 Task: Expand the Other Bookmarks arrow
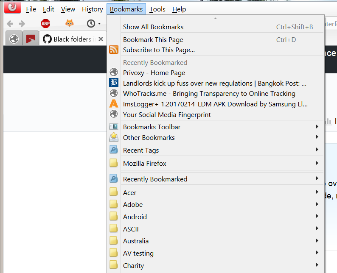coord(317,137)
